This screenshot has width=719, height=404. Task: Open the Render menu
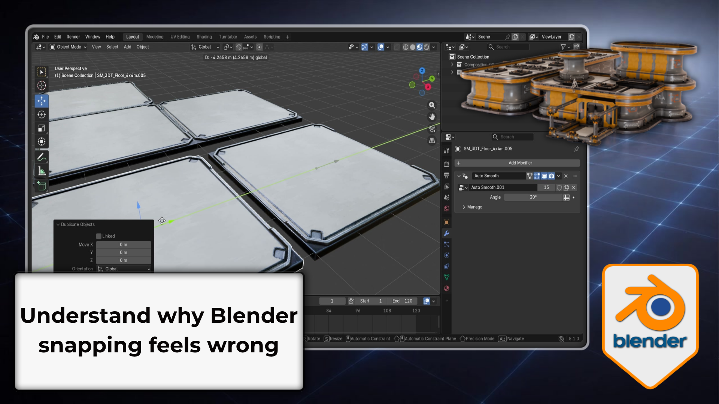73,37
